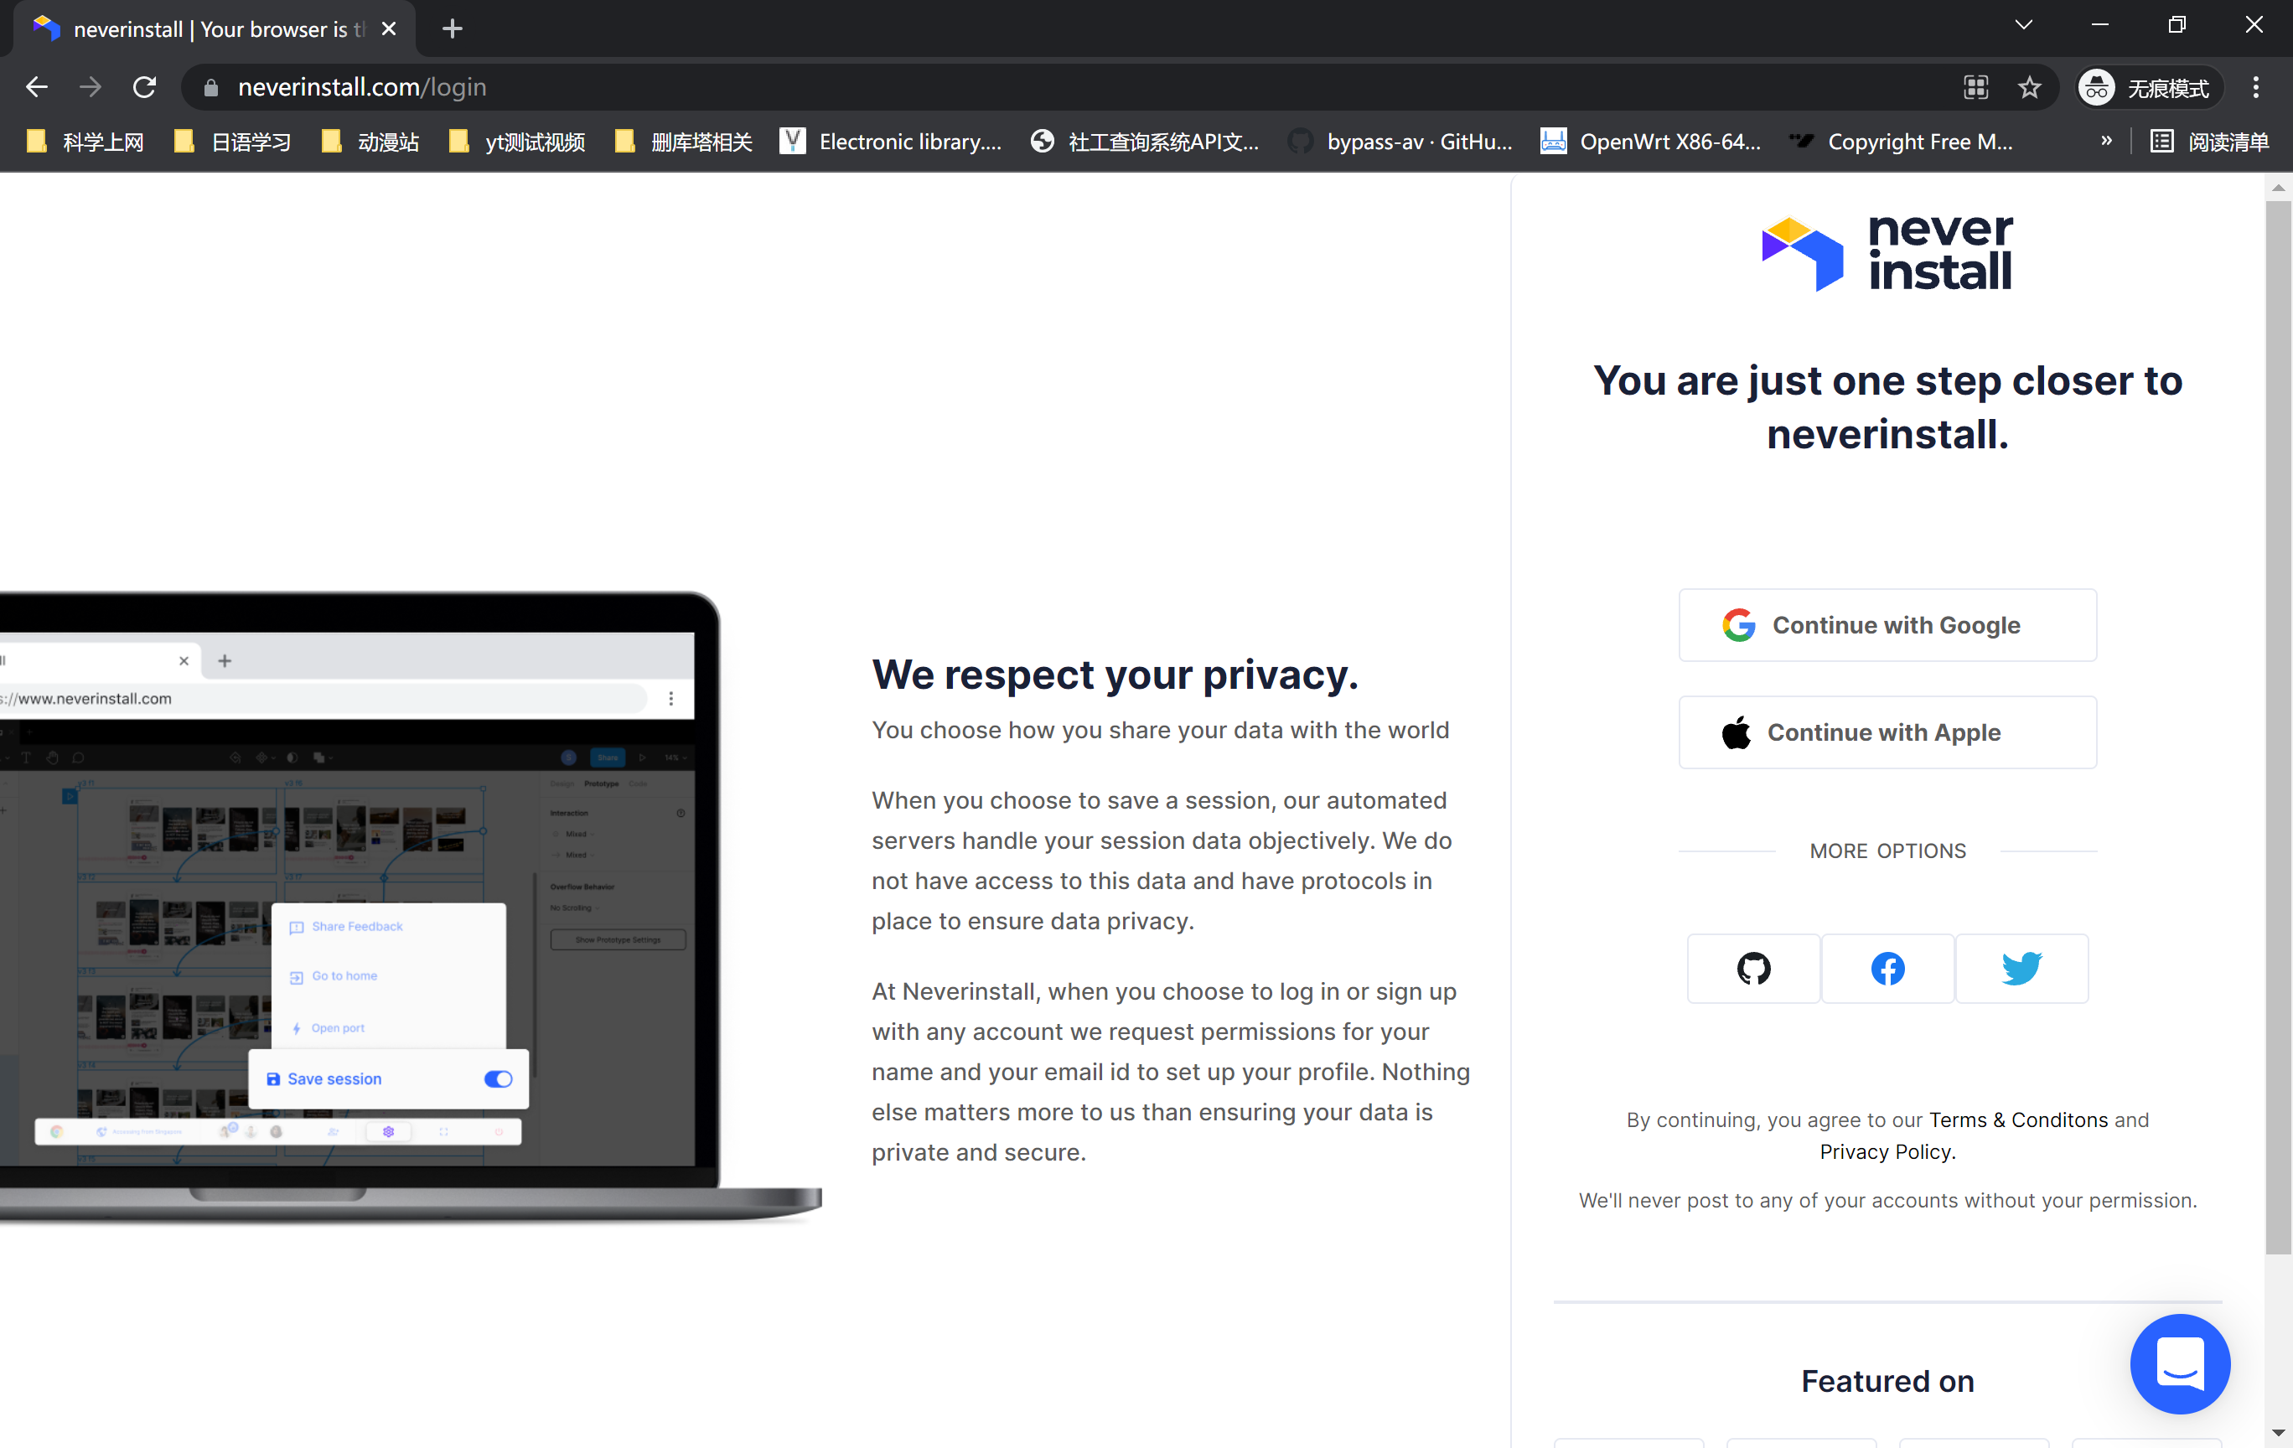Click Continue with Google button
The height and width of the screenshot is (1448, 2293).
[x=1887, y=625]
